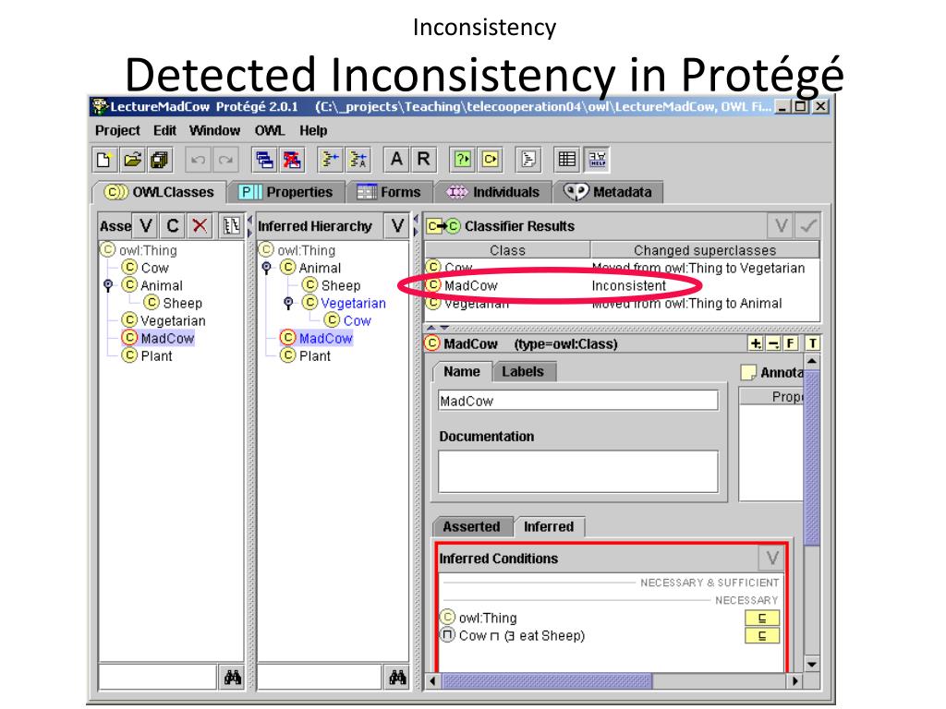Switch to the Metadata tab
Image resolution: width=946 pixels, height=709 pixels.
click(608, 192)
